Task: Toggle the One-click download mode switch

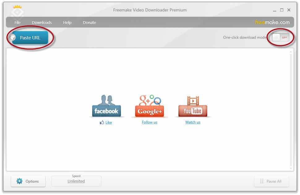Action: [281, 37]
